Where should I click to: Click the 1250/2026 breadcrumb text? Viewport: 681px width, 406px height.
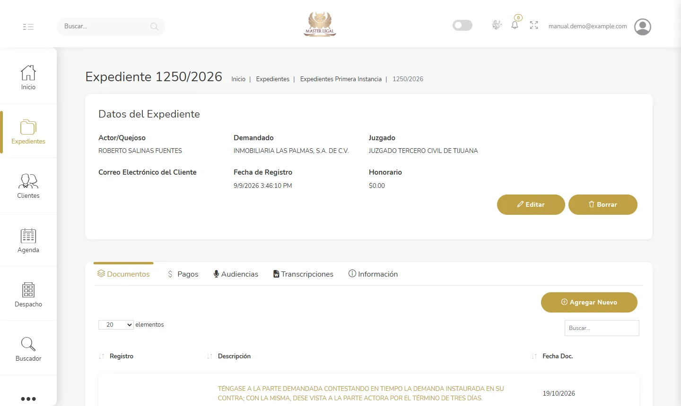(x=408, y=79)
